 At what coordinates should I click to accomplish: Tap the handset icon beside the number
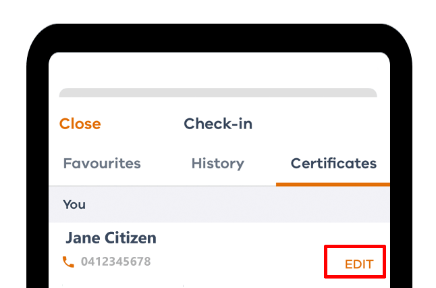[68, 262]
